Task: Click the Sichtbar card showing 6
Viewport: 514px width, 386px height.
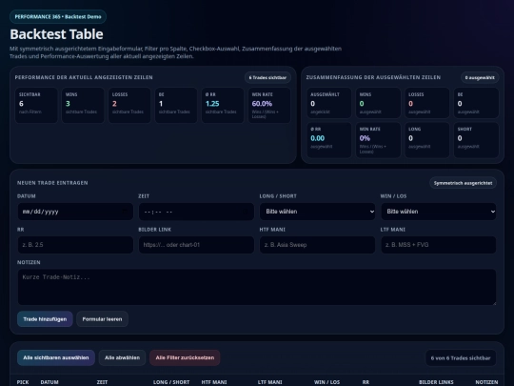Action: 36,106
